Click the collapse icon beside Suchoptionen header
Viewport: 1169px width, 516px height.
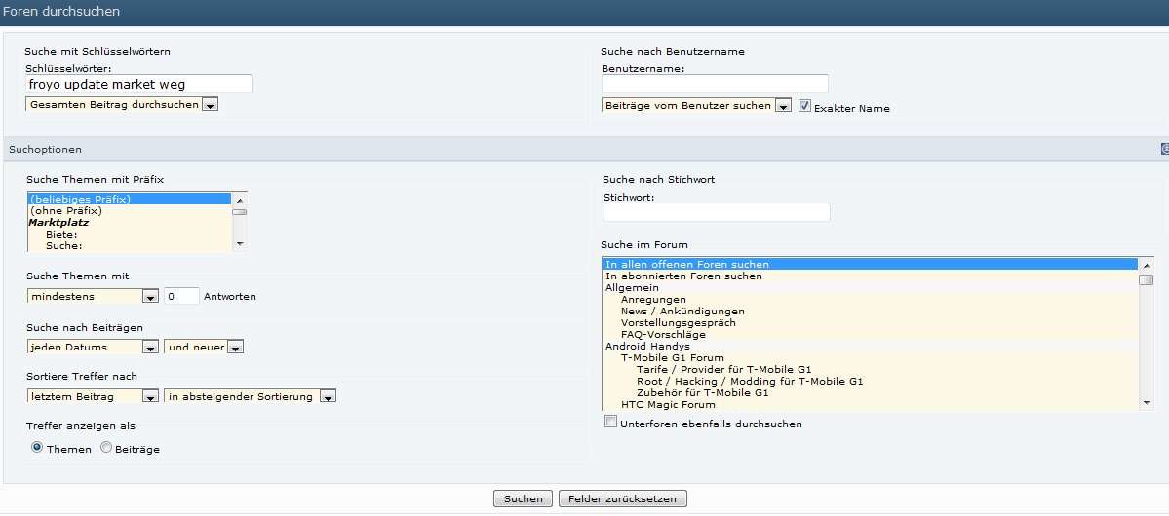(1164, 149)
